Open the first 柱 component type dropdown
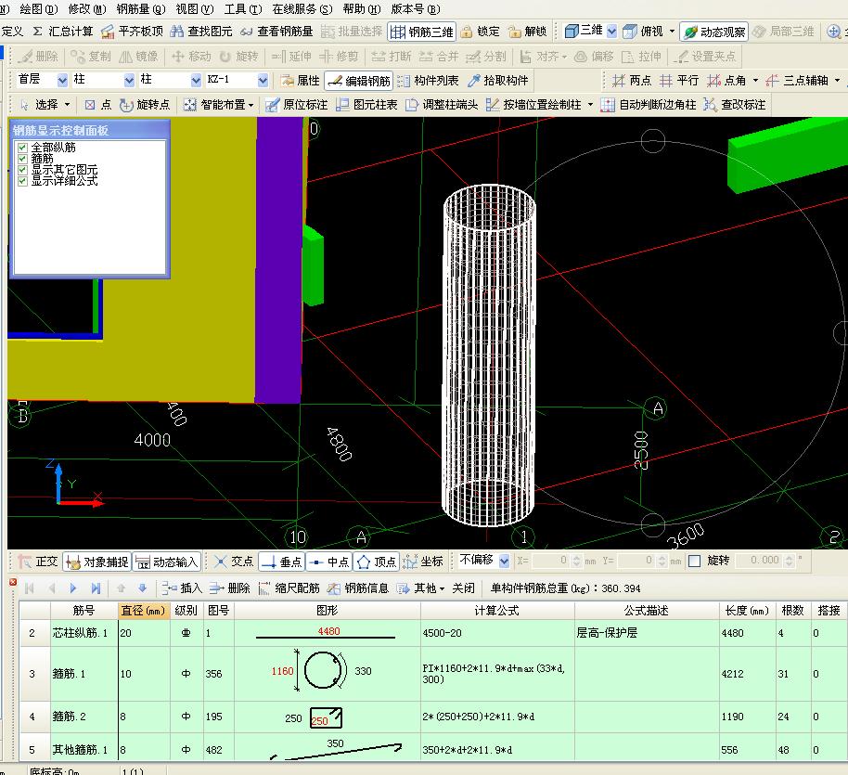 click(129, 80)
